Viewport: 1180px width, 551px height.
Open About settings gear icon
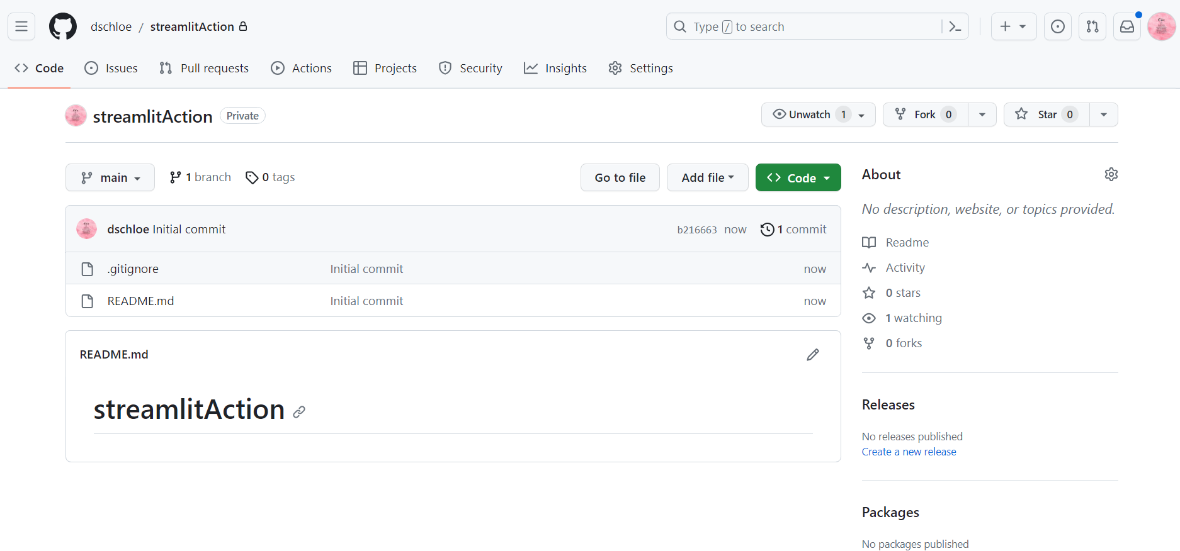tap(1111, 174)
